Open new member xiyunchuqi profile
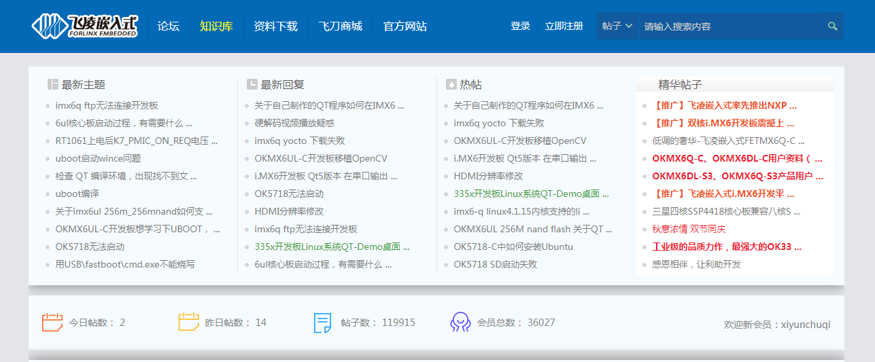Image resolution: width=875 pixels, height=362 pixels. pyautogui.click(x=806, y=325)
